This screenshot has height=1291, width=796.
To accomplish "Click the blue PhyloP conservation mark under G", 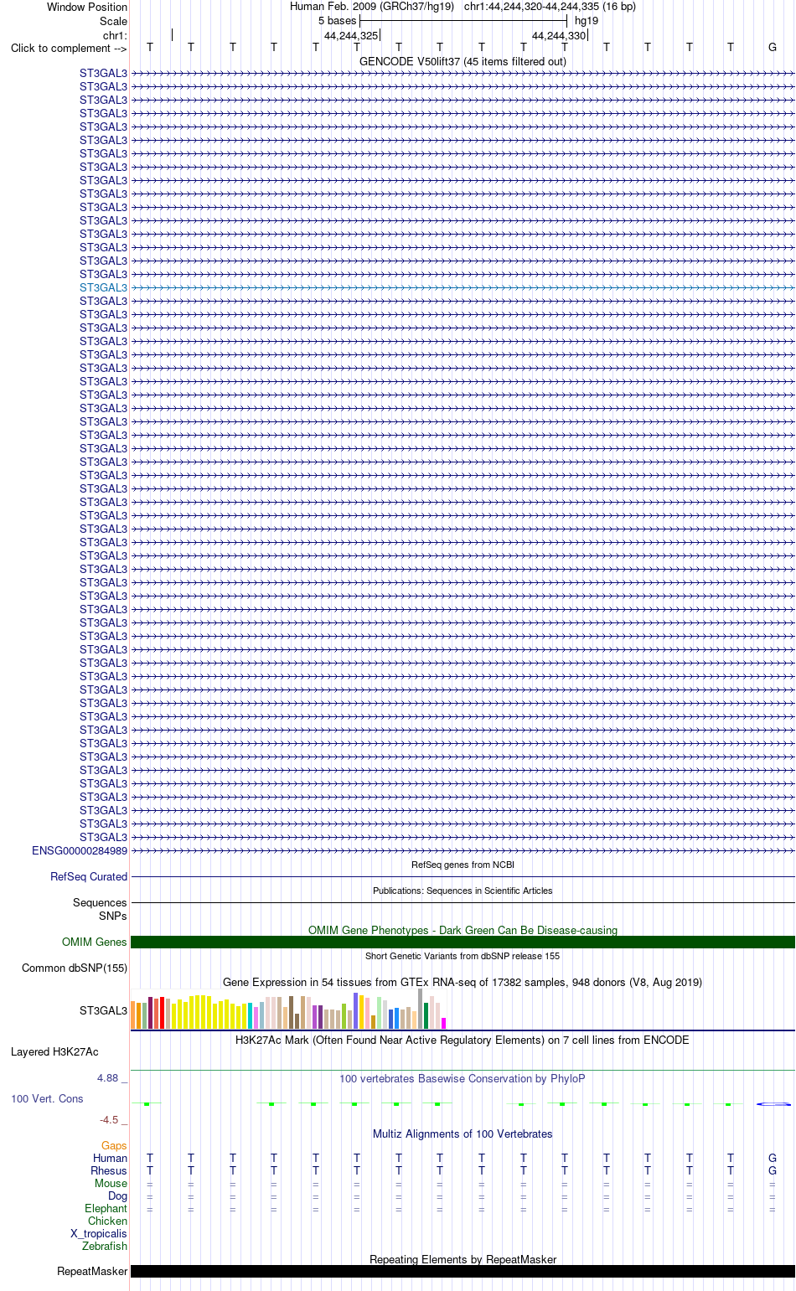I will click(x=773, y=1104).
